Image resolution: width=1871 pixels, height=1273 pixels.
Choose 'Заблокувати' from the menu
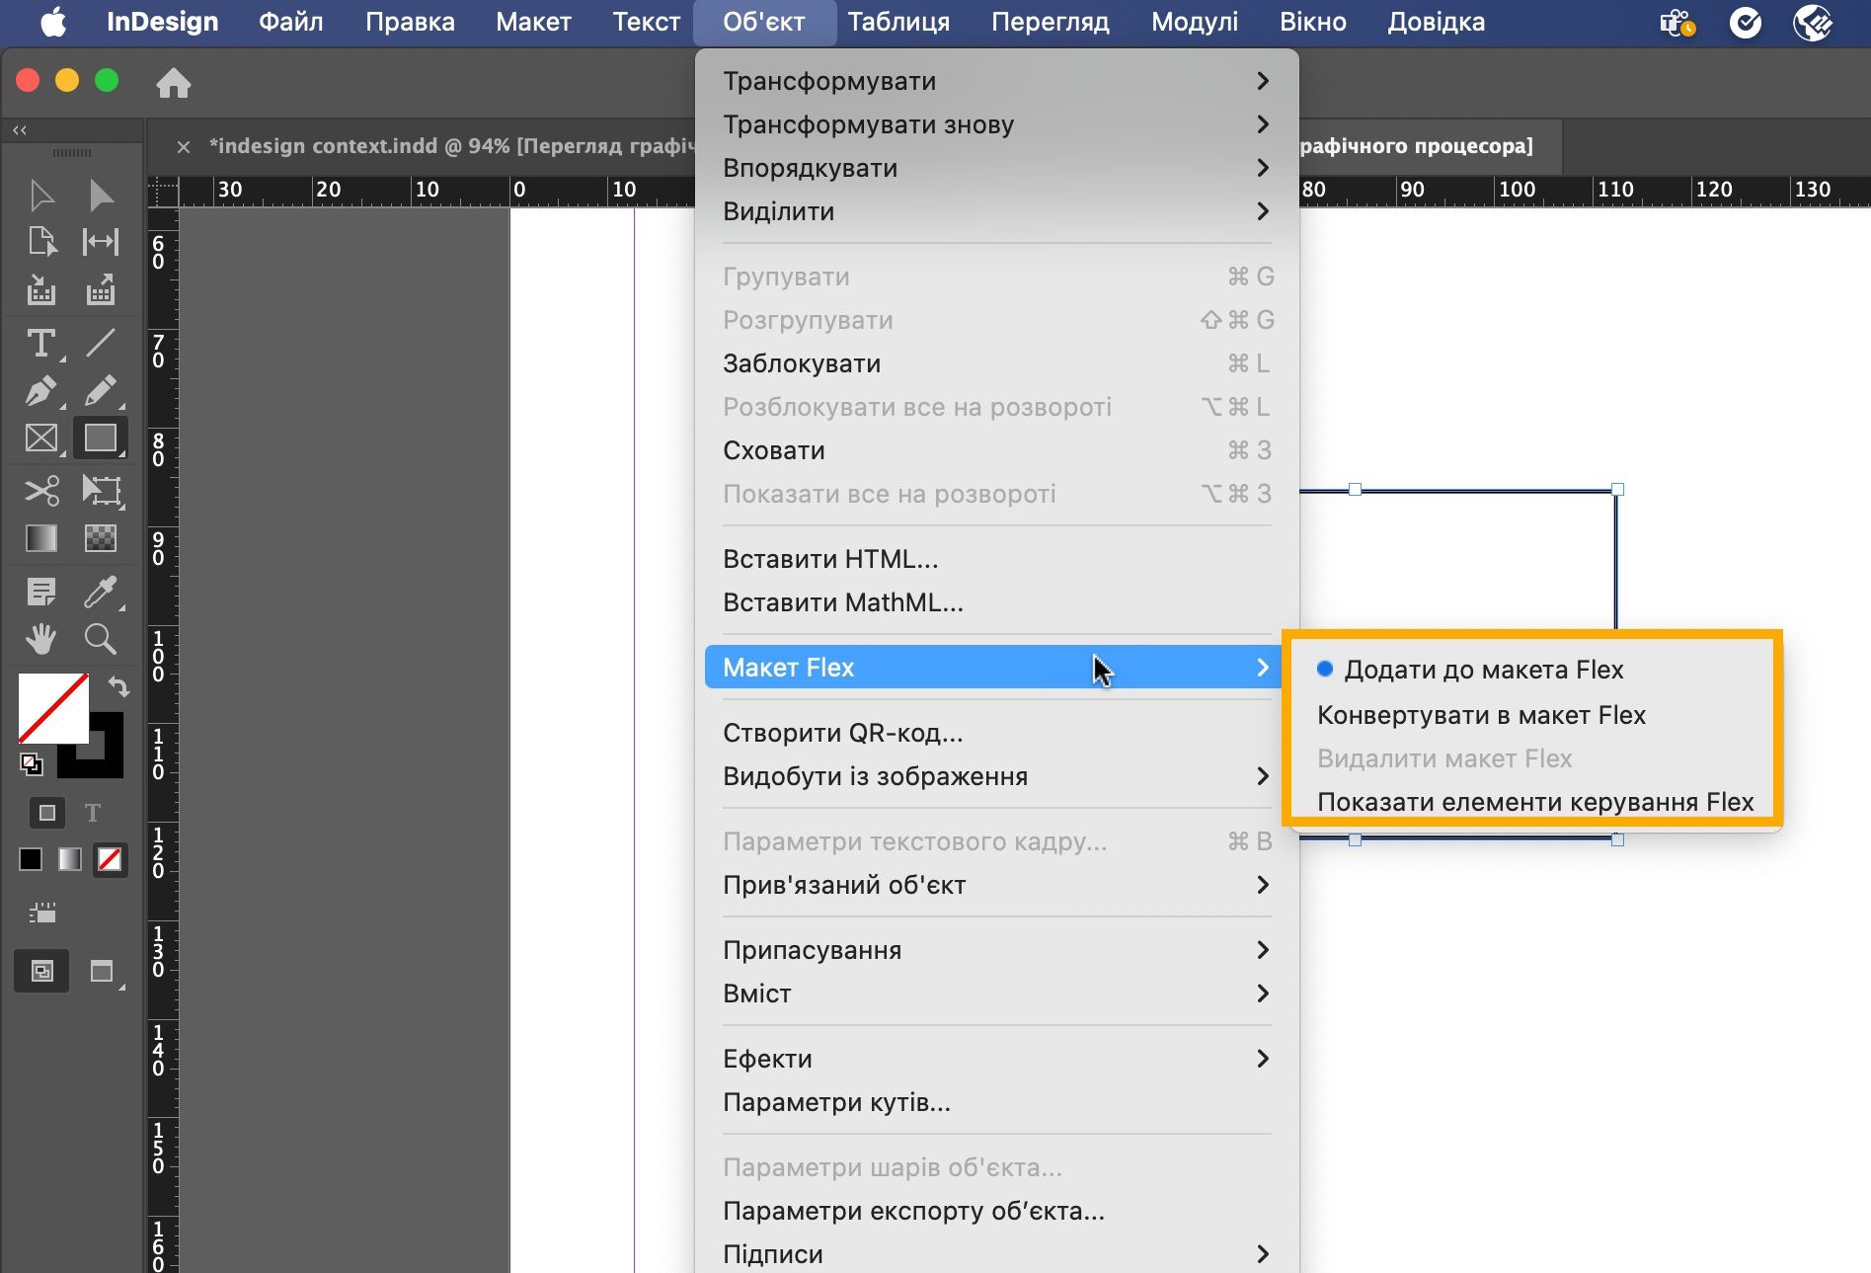(x=996, y=363)
